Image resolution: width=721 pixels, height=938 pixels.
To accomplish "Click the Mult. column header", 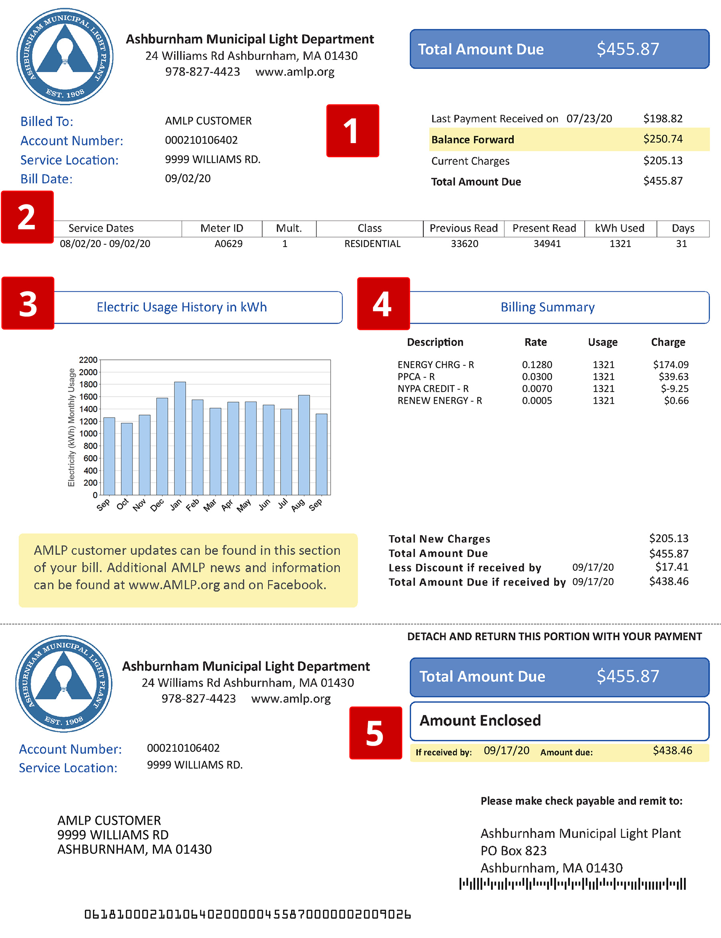I will point(289,228).
